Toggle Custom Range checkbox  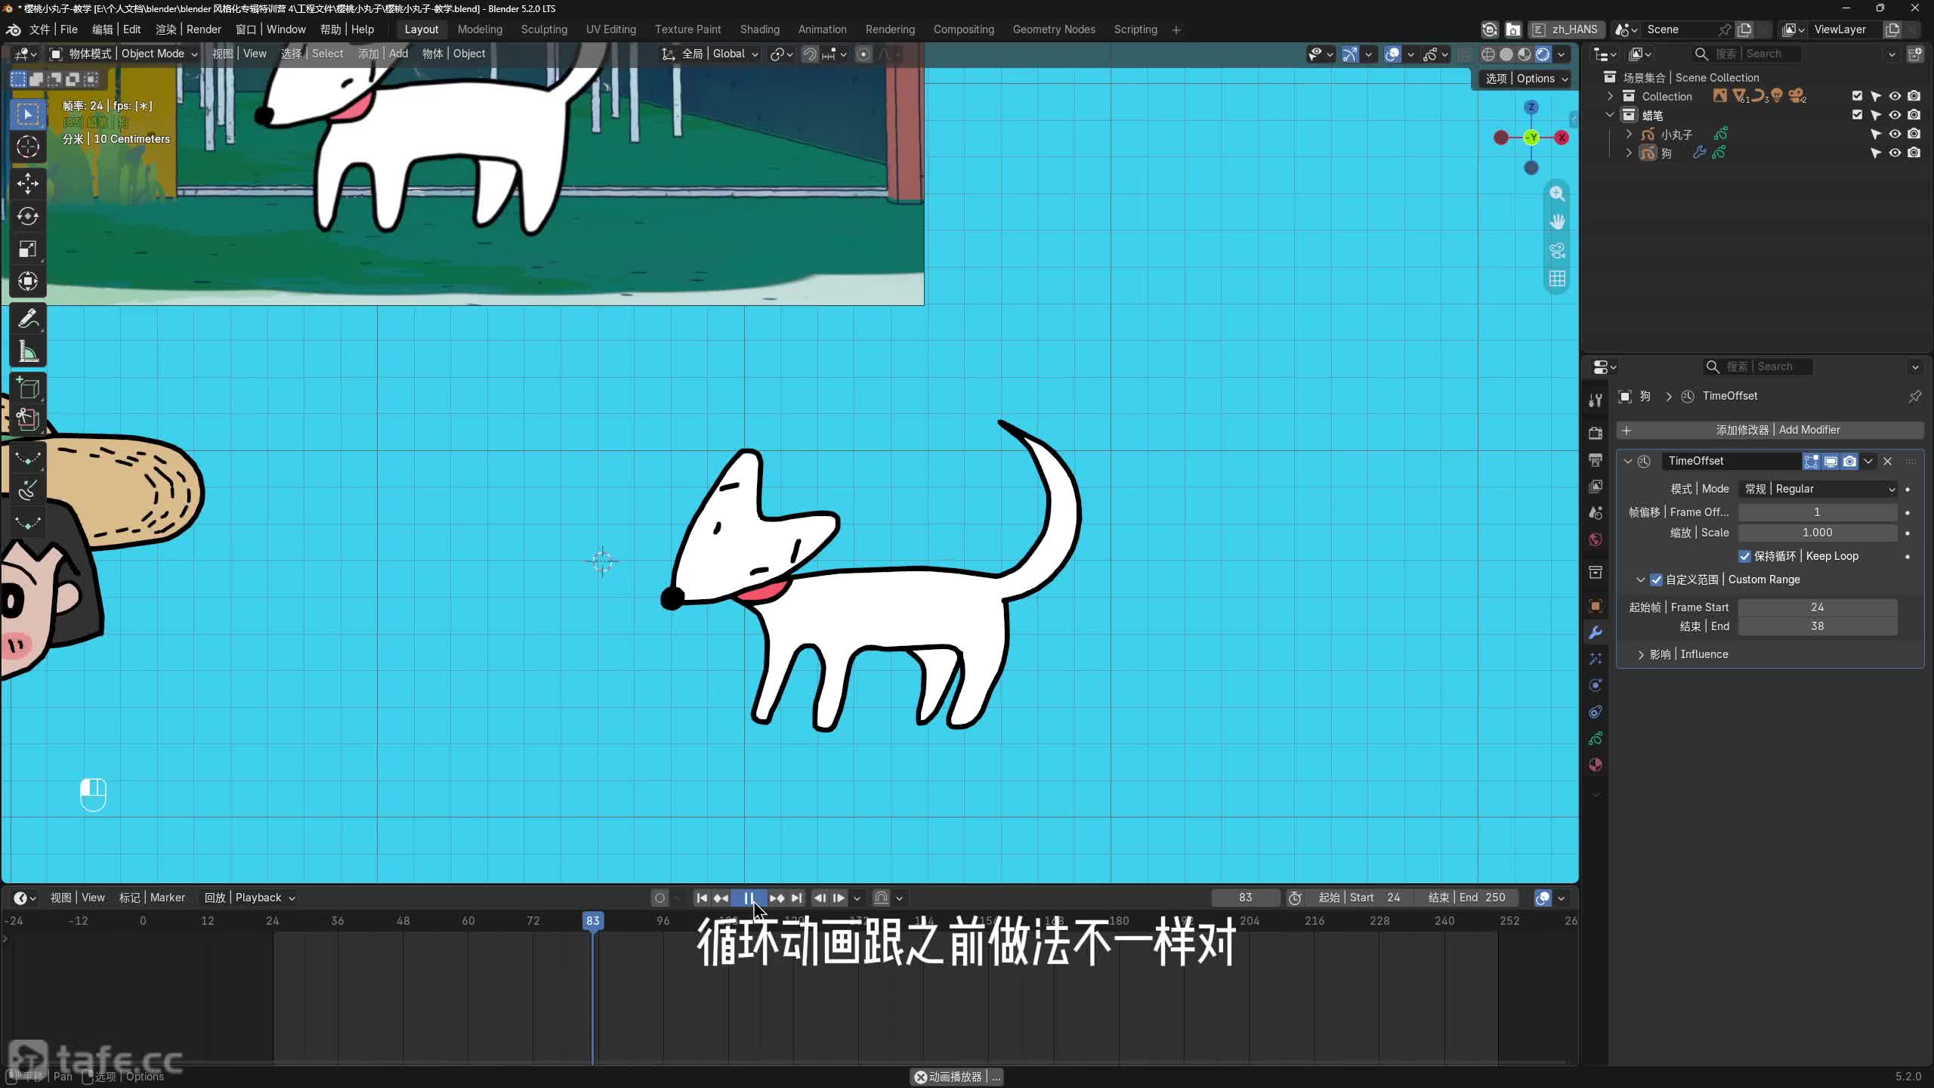tap(1656, 580)
